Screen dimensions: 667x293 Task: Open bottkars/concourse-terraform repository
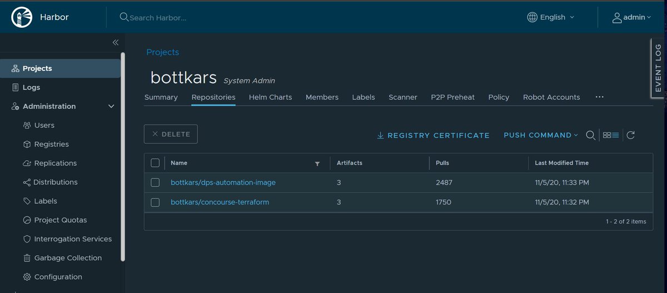220,202
